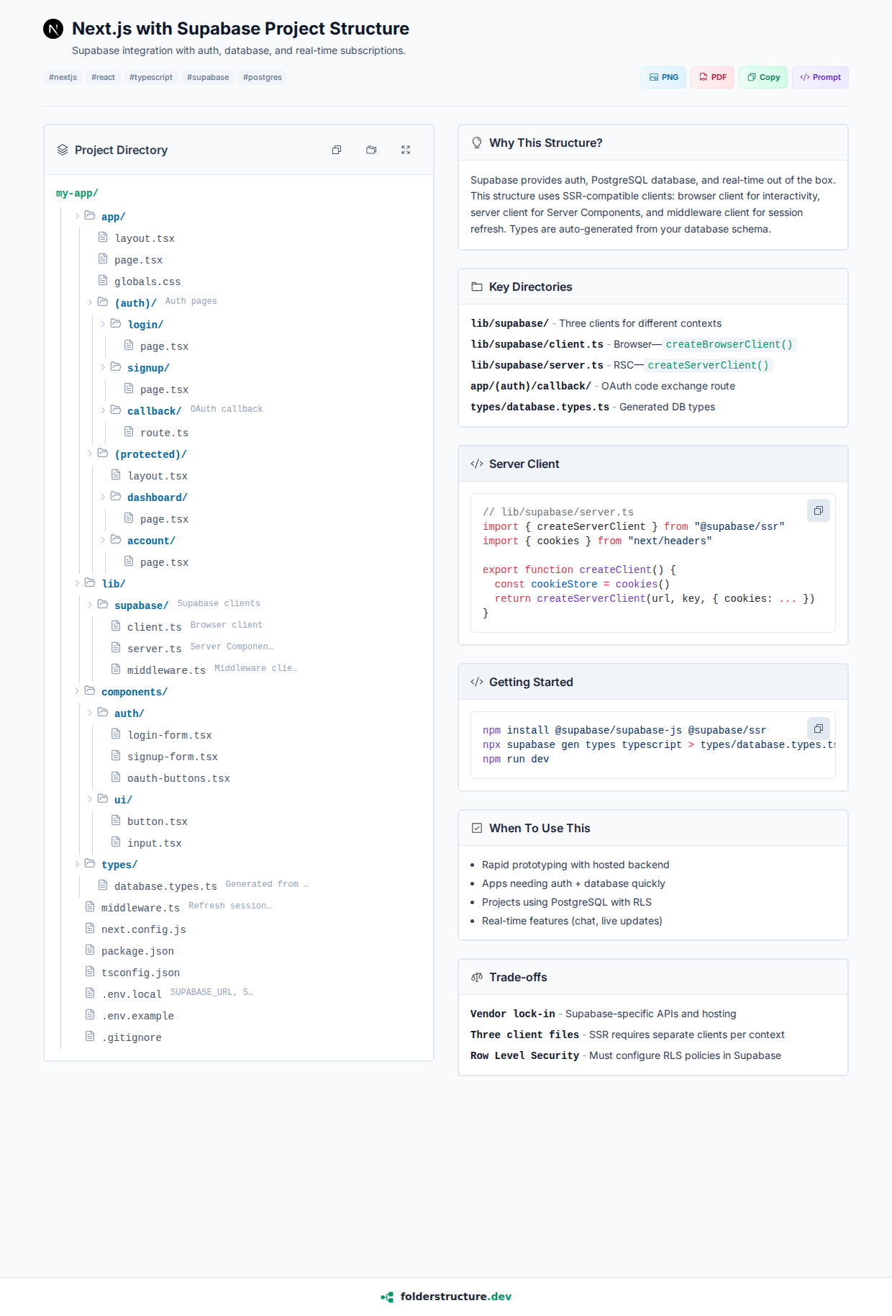892x1316 pixels.
Task: Click the oauth-buttons.tsx file
Action: pos(178,778)
